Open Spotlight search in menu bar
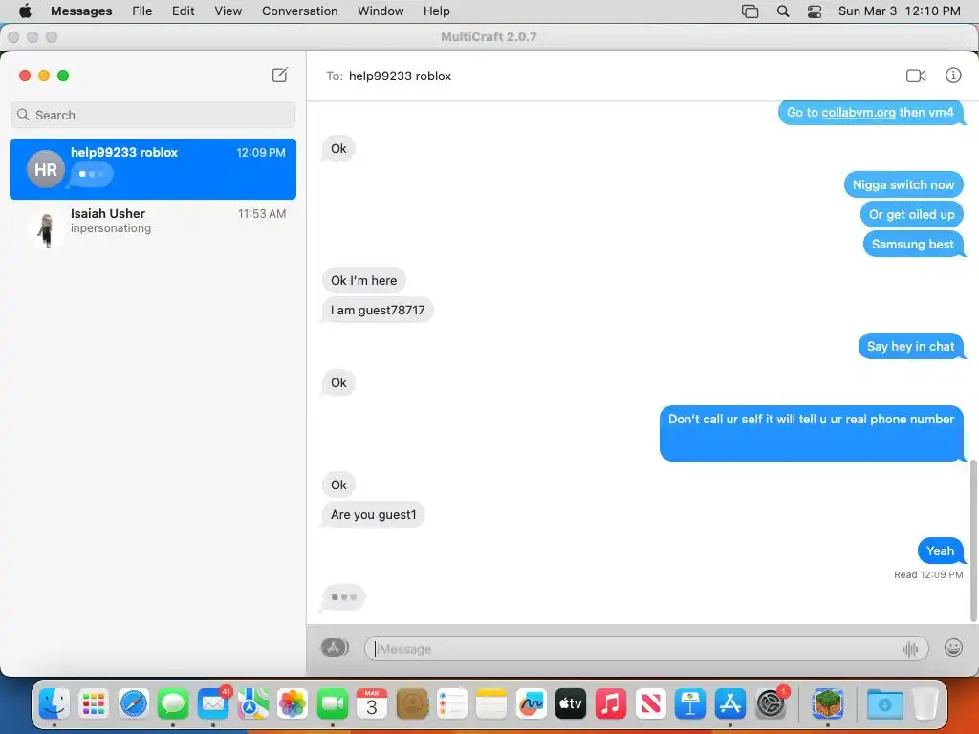This screenshot has height=734, width=979. (x=782, y=11)
